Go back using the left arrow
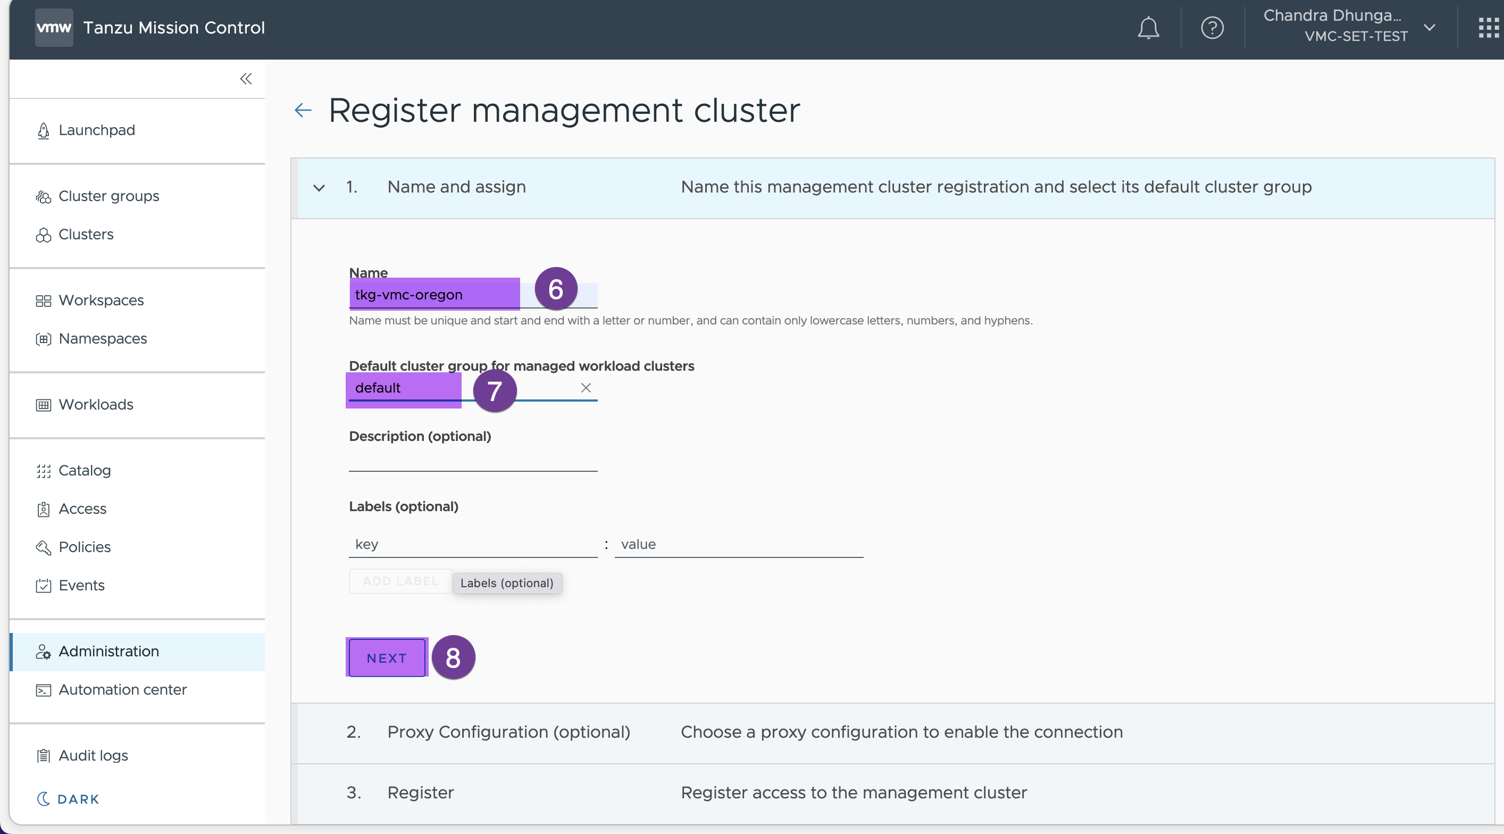Viewport: 1504px width, 834px height. click(303, 110)
